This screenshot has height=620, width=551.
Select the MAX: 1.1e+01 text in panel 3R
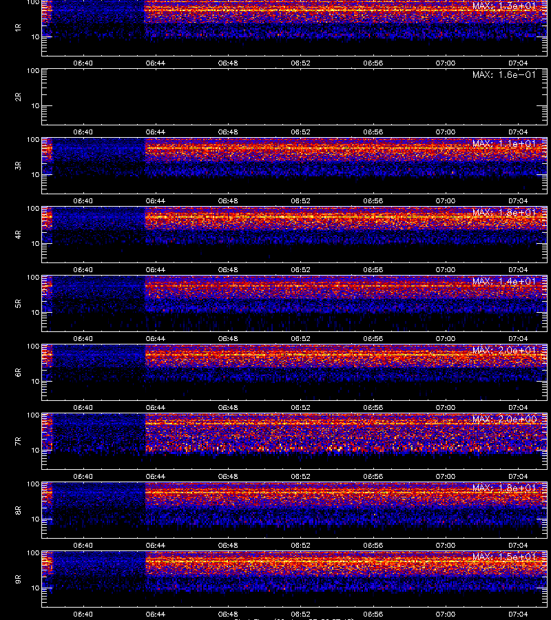(504, 143)
